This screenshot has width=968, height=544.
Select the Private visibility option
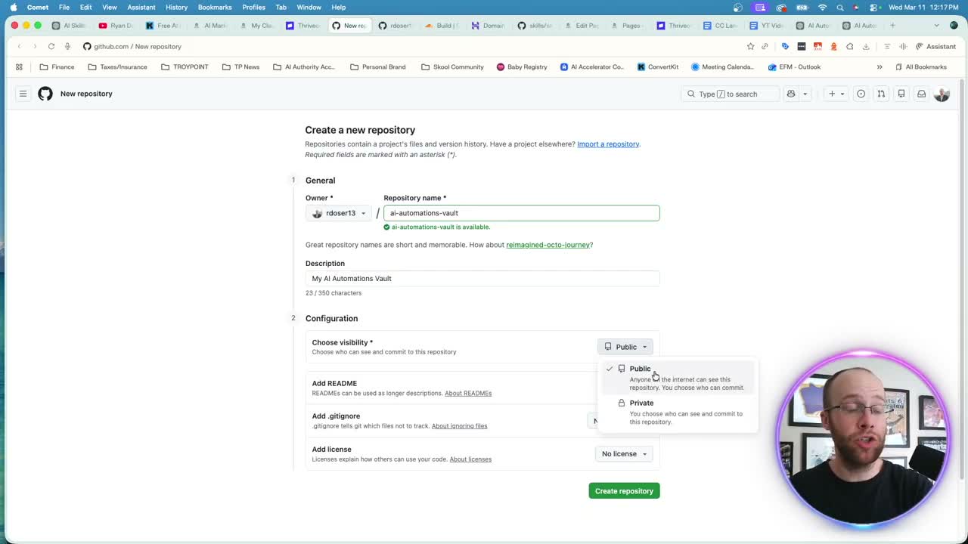[677, 412]
